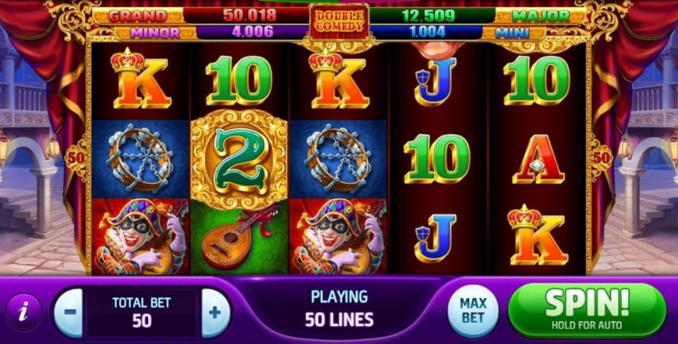Click the green 10 in reel four's middle row

pyautogui.click(x=436, y=159)
